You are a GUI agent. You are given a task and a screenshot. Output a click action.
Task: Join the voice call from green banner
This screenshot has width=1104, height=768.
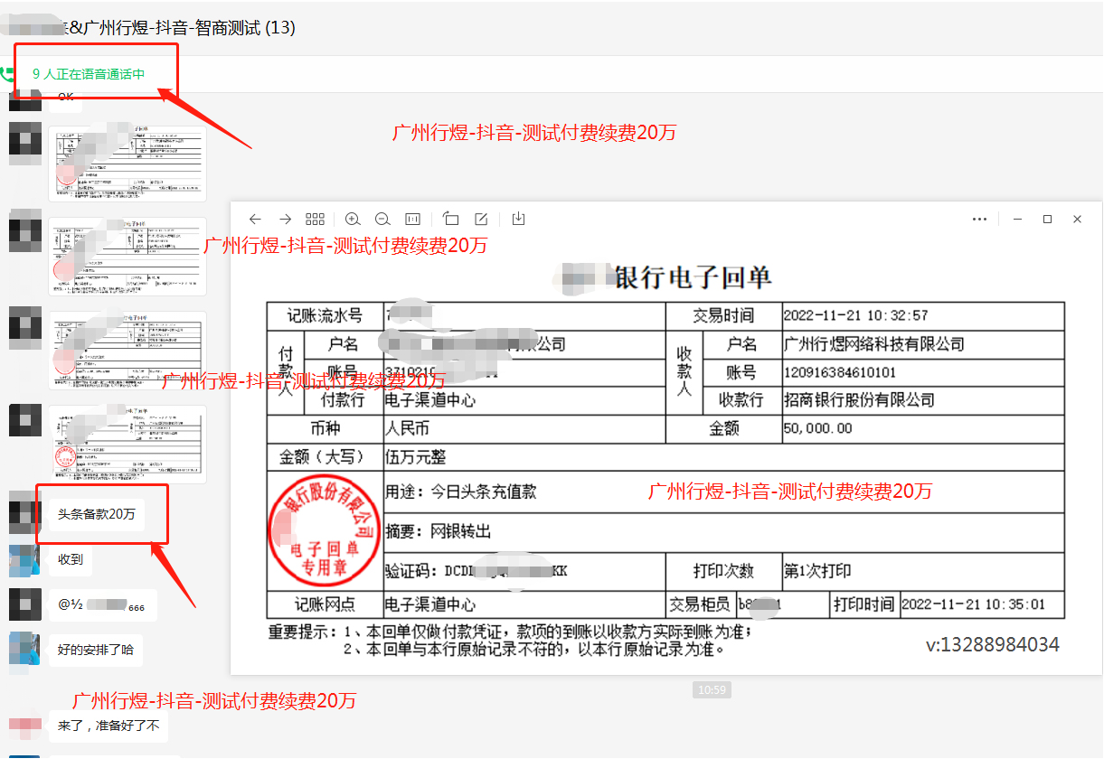[x=89, y=74]
